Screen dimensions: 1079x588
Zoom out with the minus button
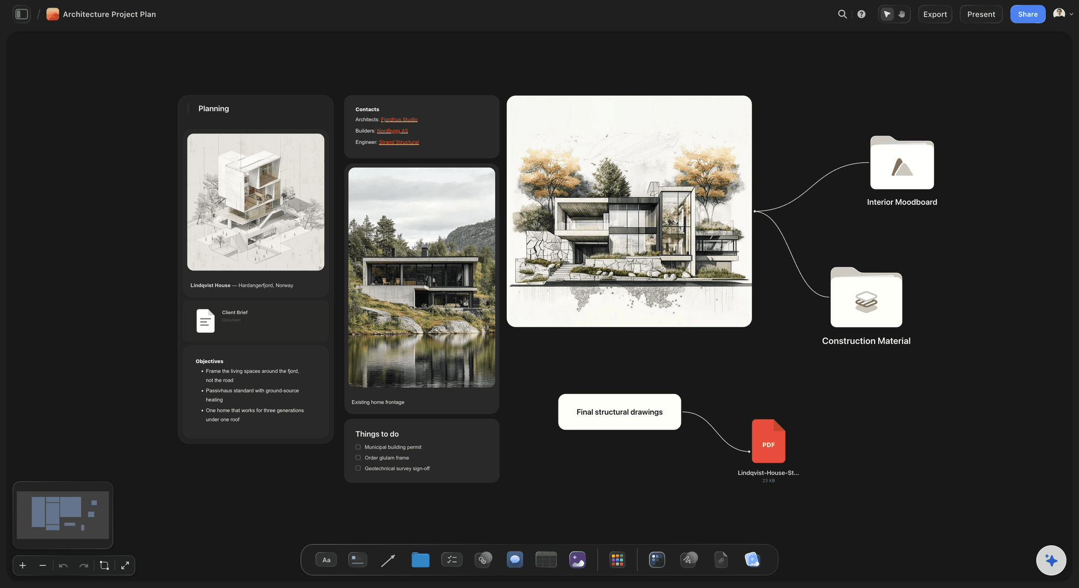[43, 565]
